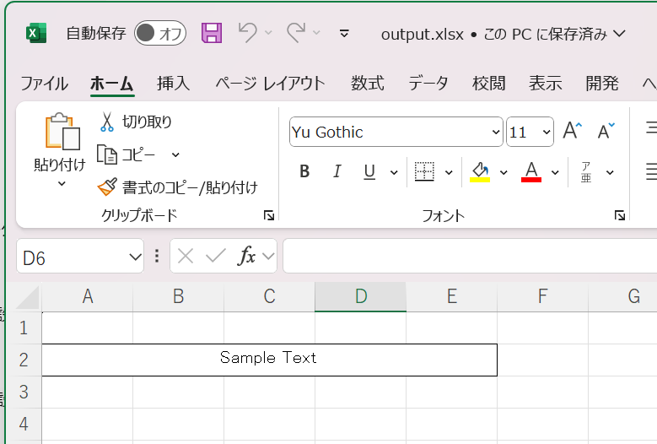Image resolution: width=657 pixels, height=444 pixels.
Task: Save the workbook with the floppy icon
Action: [x=212, y=33]
